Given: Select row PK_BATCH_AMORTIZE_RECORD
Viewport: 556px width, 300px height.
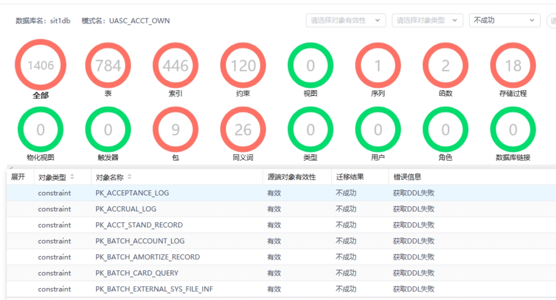Looking at the screenshot, I should click(x=281, y=257).
